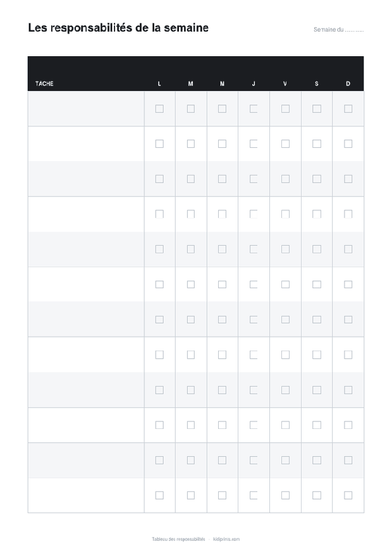Check the J box in the second row
392x554 pixels.
(254, 144)
